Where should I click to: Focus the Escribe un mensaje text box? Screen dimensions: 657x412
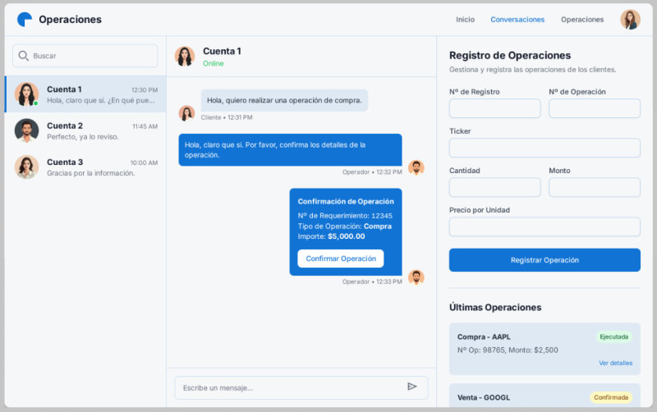[292, 387]
